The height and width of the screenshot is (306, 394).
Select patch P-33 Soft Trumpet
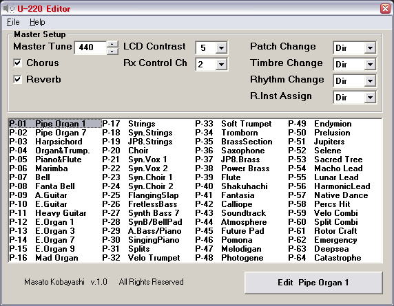(241, 123)
